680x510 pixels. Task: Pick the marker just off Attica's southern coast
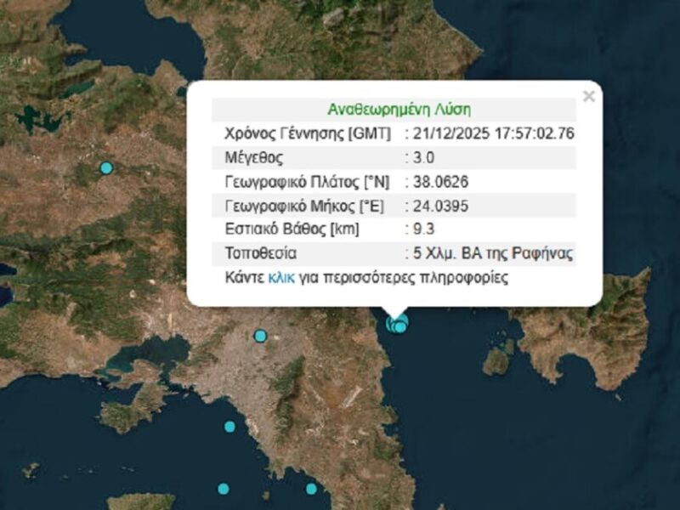click(x=311, y=488)
